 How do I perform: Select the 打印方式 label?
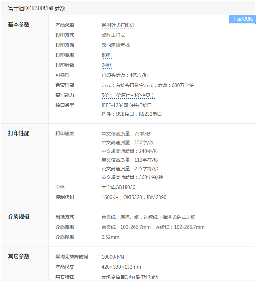tap(65, 35)
